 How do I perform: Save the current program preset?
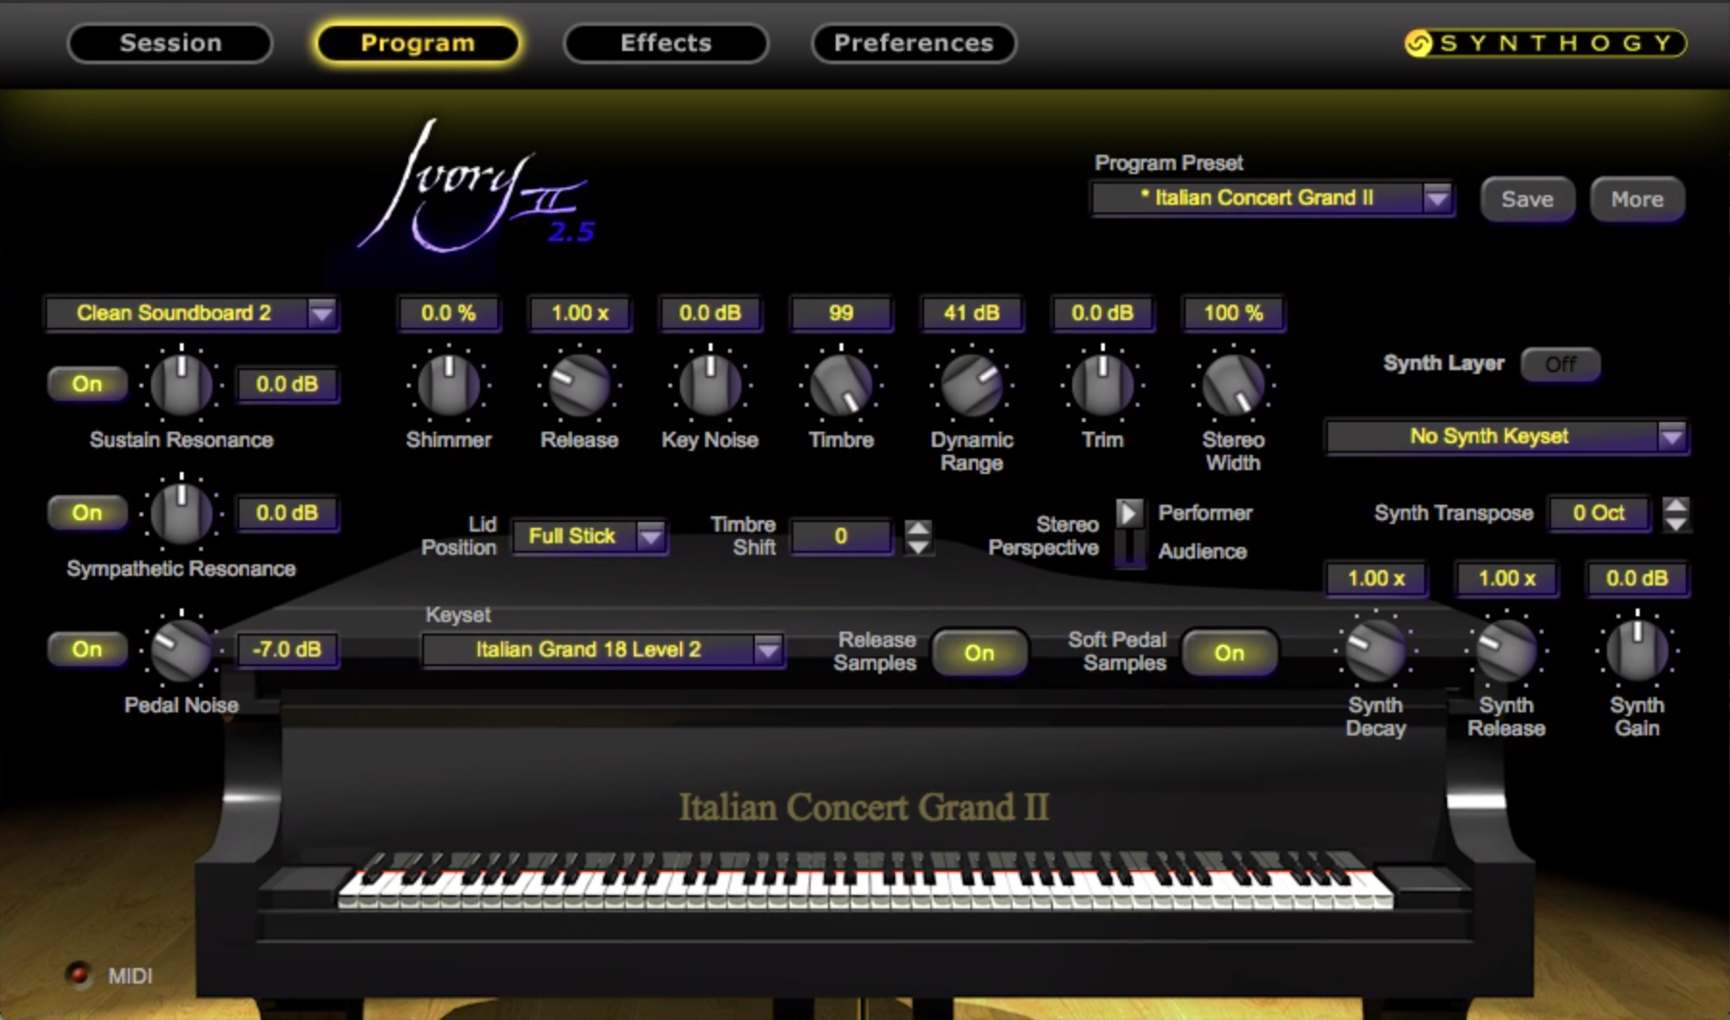pos(1527,199)
